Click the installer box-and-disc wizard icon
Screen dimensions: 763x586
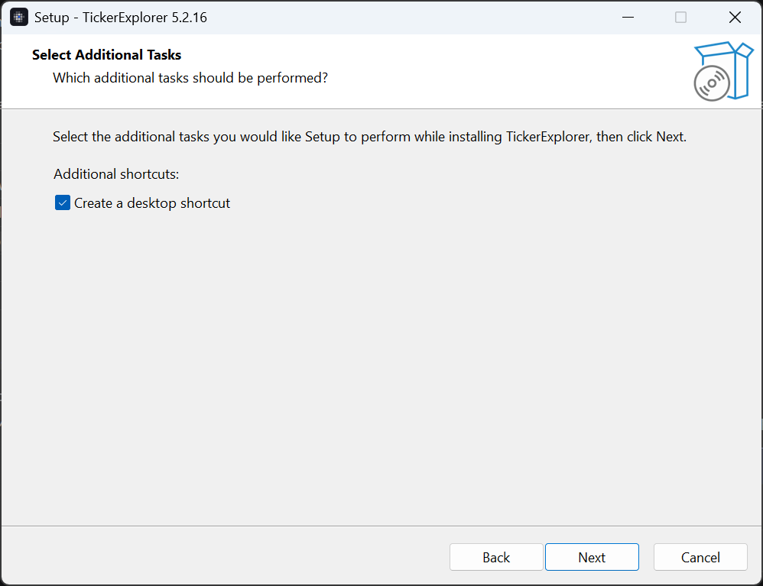pyautogui.click(x=723, y=71)
